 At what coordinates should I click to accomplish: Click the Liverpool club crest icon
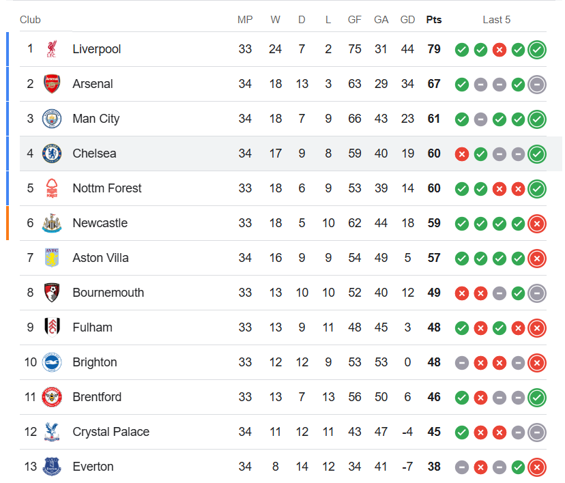tap(52, 49)
